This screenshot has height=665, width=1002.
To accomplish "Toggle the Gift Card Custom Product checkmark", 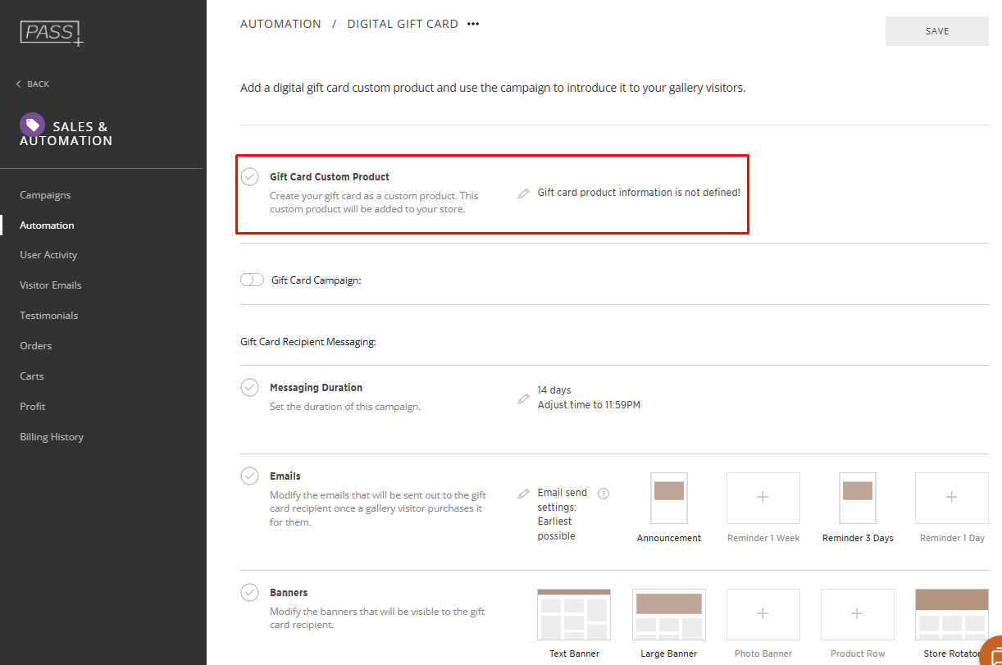I will (x=250, y=177).
